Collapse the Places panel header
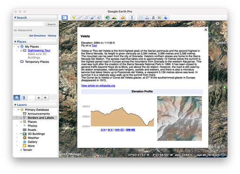Image resolution: width=240 pixels, height=174 pixels. coord(35,41)
